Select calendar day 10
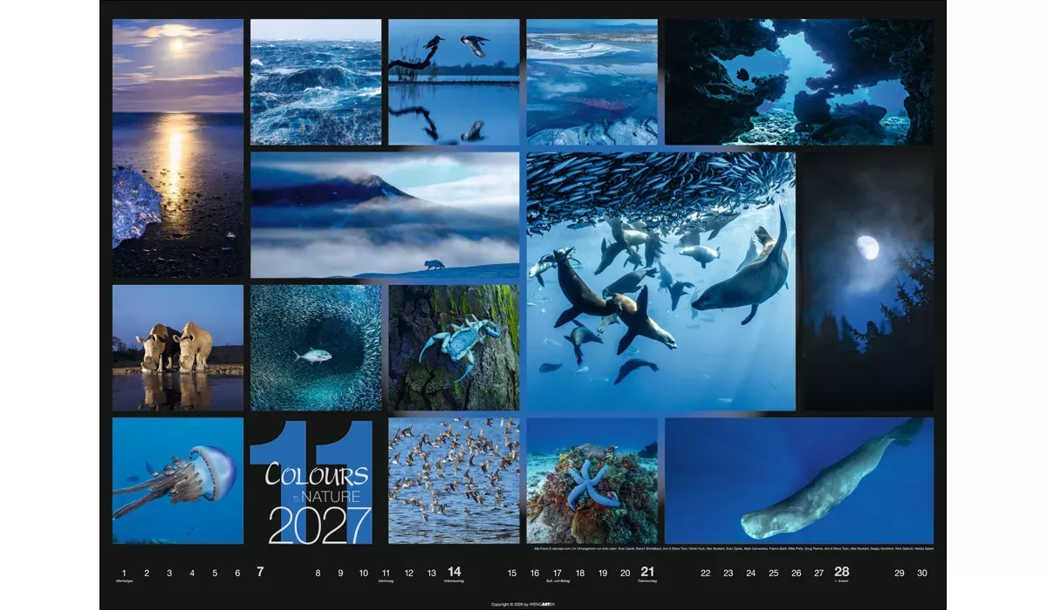 tap(363, 573)
